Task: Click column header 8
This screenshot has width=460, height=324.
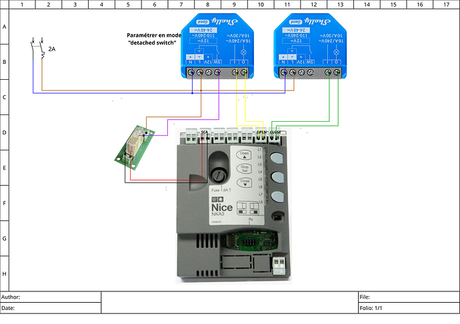Action: pyautogui.click(x=208, y=5)
